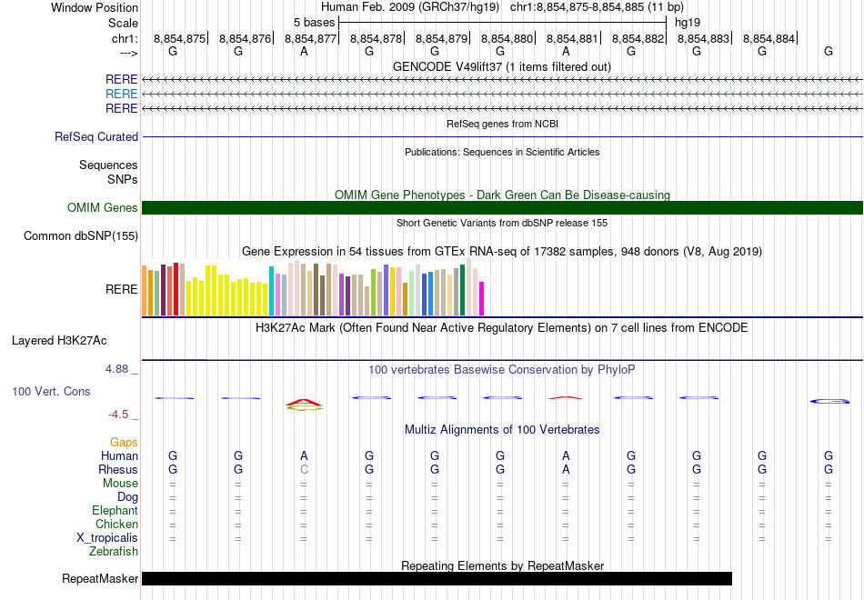Open 'Repeating Elements by RepeatMasker' title
864x600 pixels.
tap(503, 565)
